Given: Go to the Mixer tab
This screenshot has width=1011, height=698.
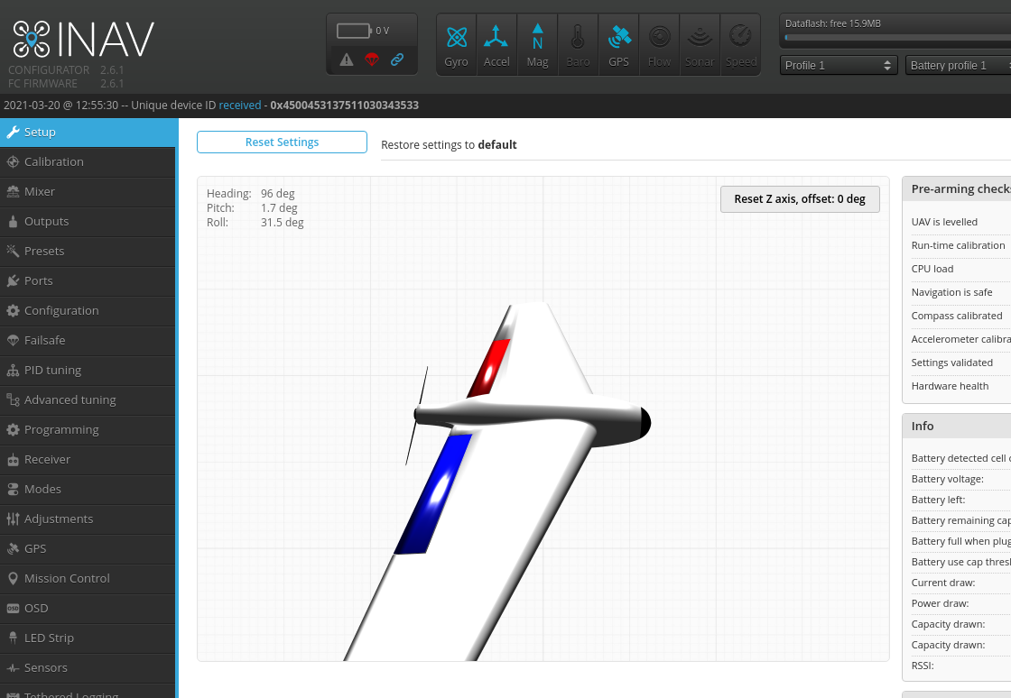Looking at the screenshot, I should [x=88, y=191].
